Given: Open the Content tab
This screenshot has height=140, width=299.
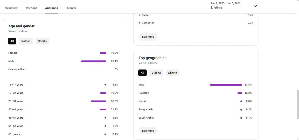Looking at the screenshot, I should [31, 8].
